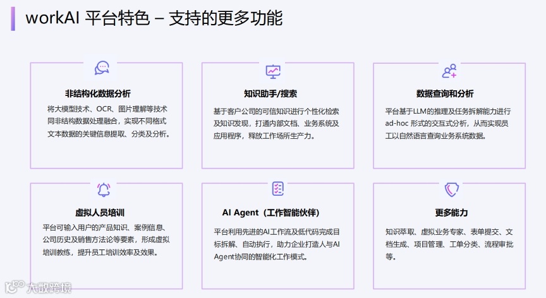
Task: Select the heading 非结构化数据分析
Action: [x=98, y=93]
